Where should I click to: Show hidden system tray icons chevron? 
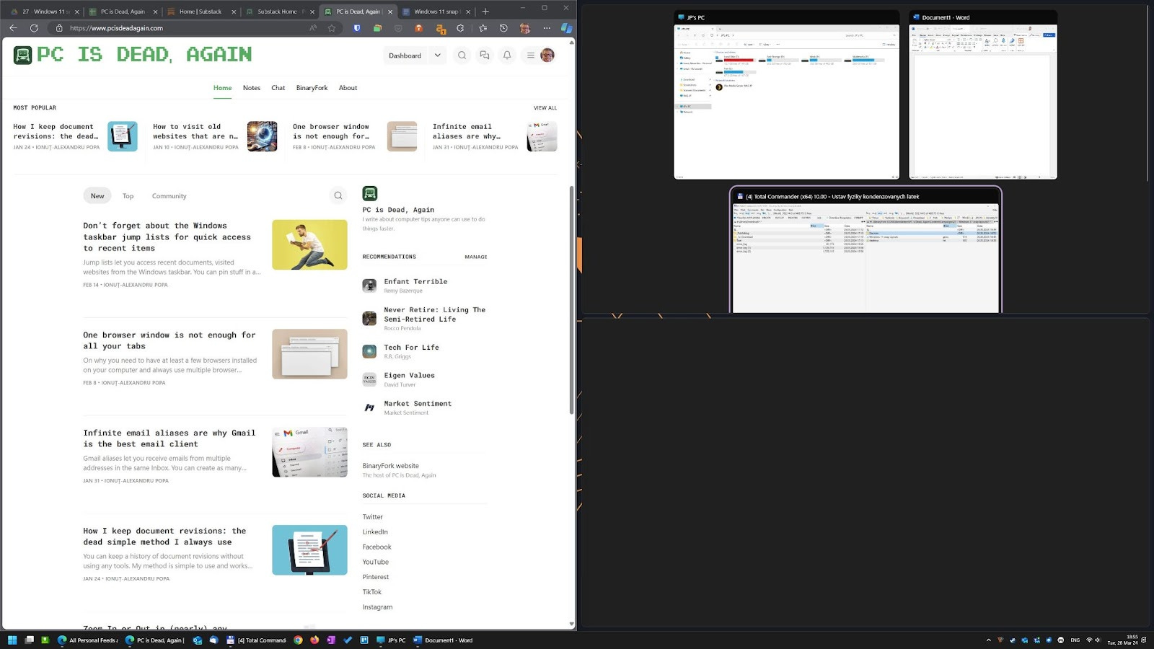click(x=988, y=640)
